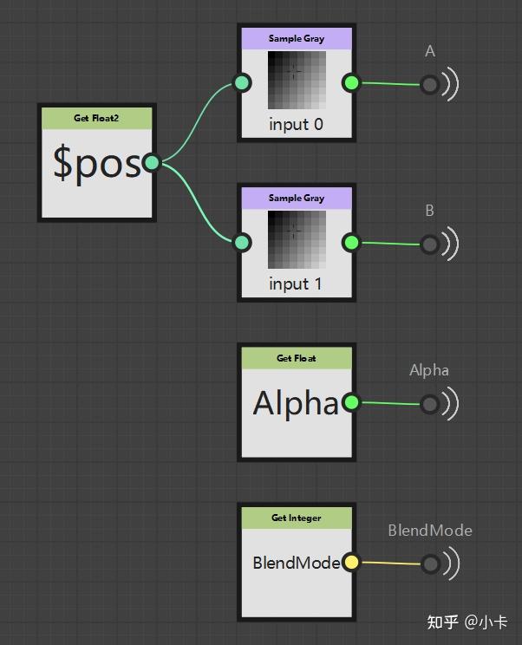Image resolution: width=522 pixels, height=645 pixels.
Task: Click the Alpha Get Float output connector
Action: tap(351, 402)
